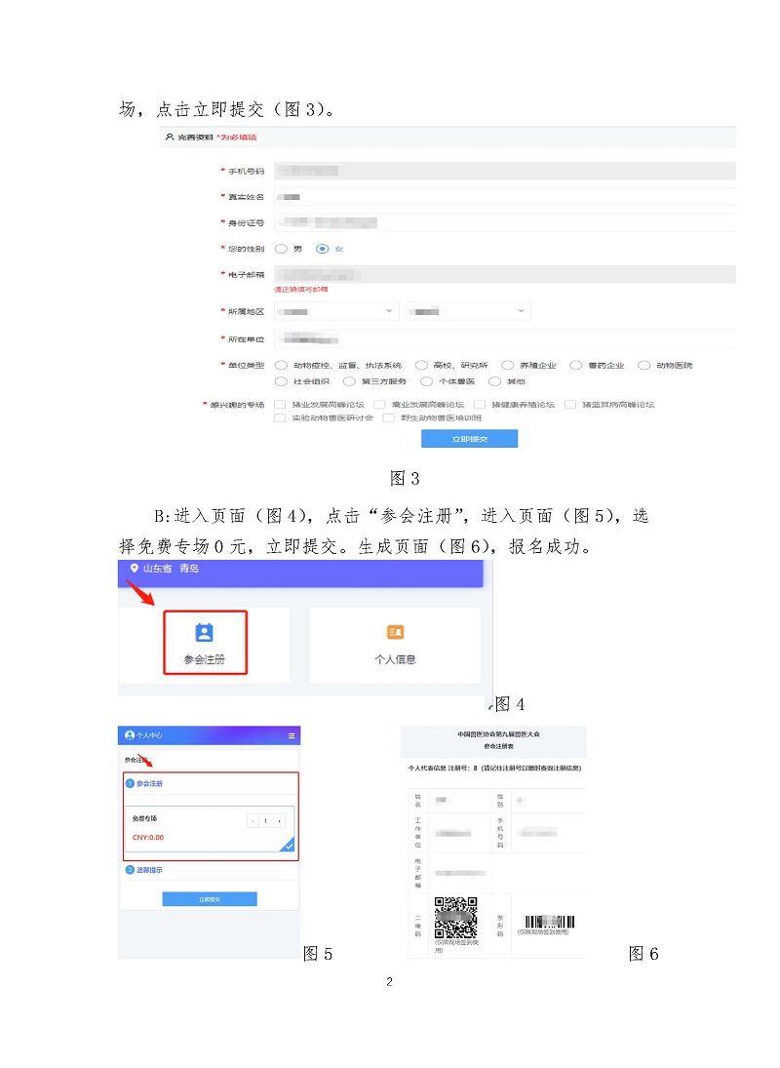Click the 立即提交 button below the form
Viewport: 780px width, 1068px height.
[470, 437]
